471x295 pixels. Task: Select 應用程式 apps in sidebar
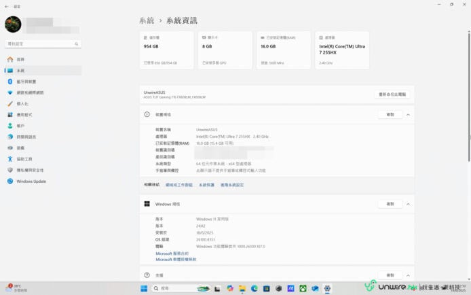tap(24, 115)
